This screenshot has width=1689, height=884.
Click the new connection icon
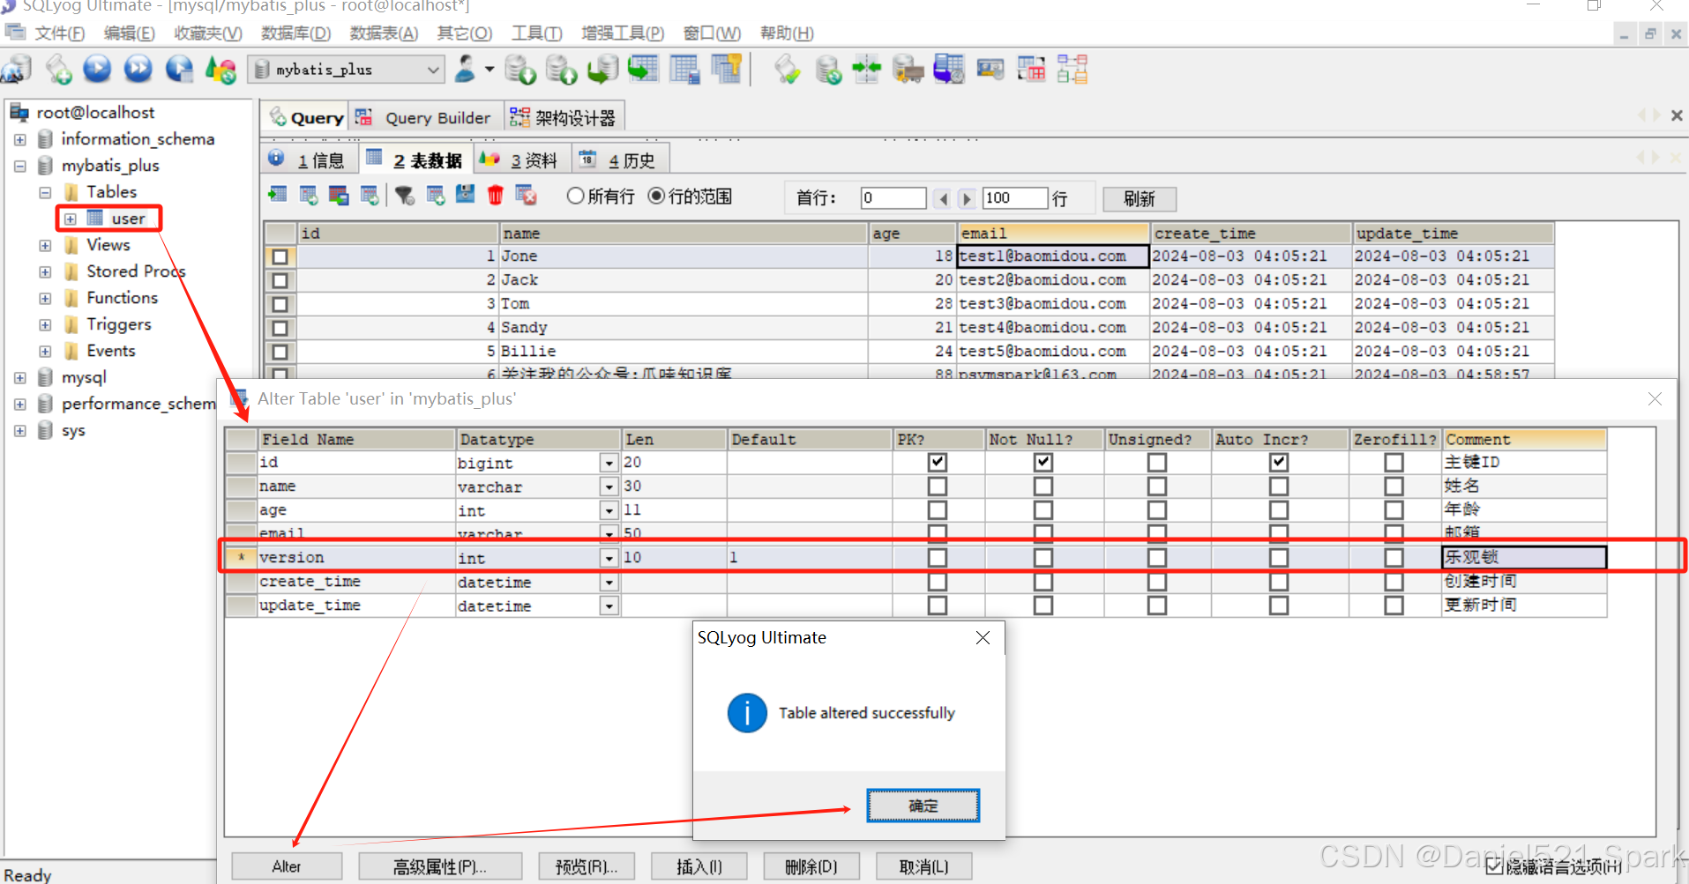(17, 69)
